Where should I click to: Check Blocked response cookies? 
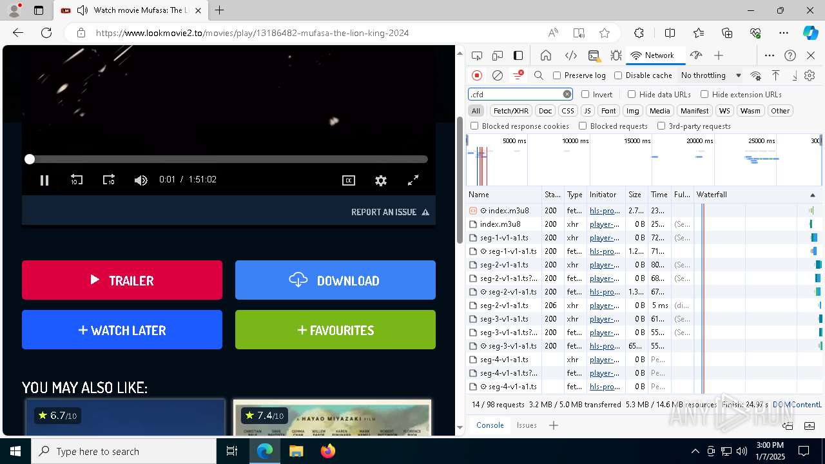(x=474, y=126)
